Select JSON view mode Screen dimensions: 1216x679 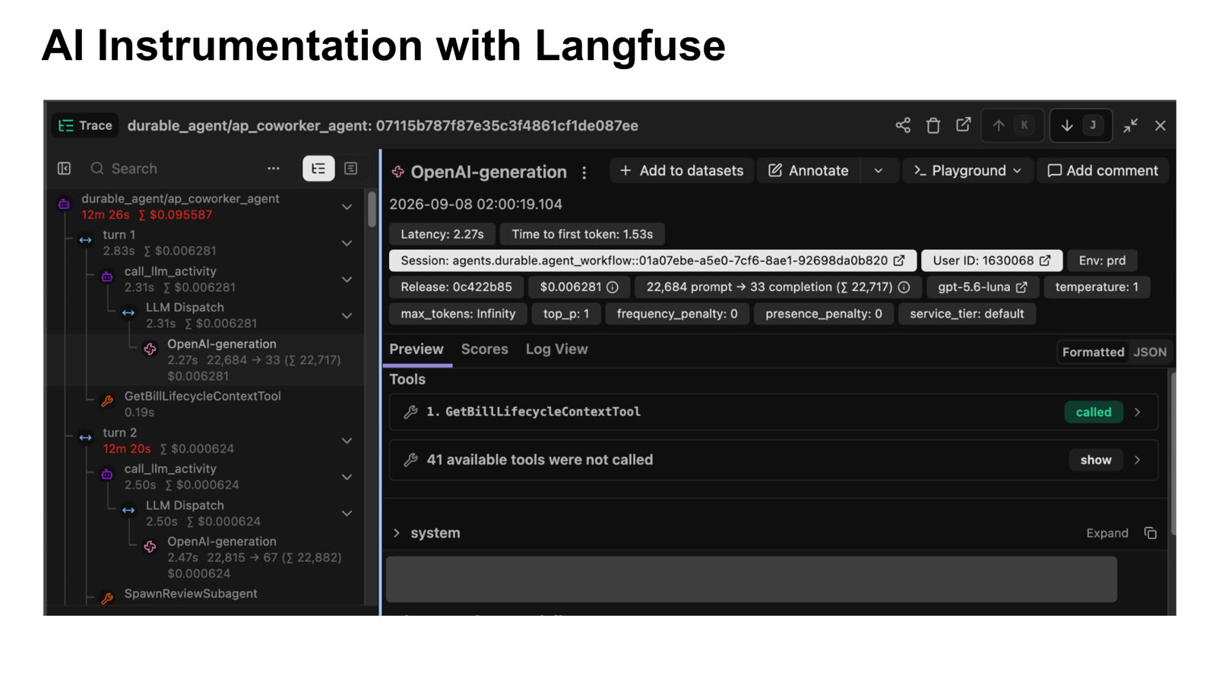coord(1150,352)
